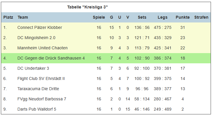
Task: Open Darts Pub Walldorf 5 entry
Action: point(37,109)
